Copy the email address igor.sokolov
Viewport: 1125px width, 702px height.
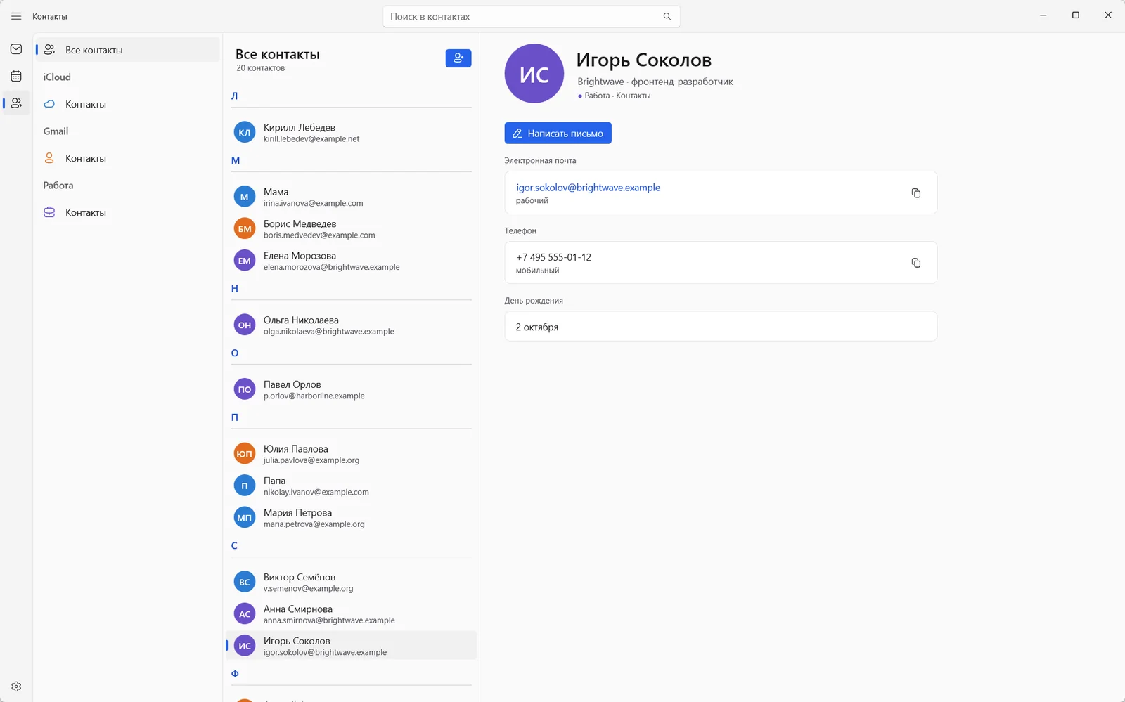(916, 193)
